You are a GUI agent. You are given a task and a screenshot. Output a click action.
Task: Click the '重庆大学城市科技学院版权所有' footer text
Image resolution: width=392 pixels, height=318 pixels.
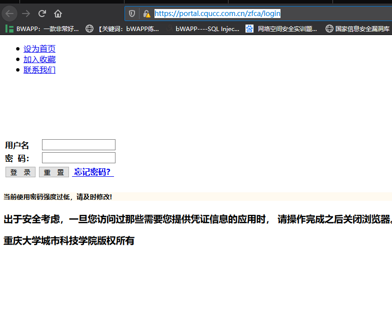tap(69, 240)
